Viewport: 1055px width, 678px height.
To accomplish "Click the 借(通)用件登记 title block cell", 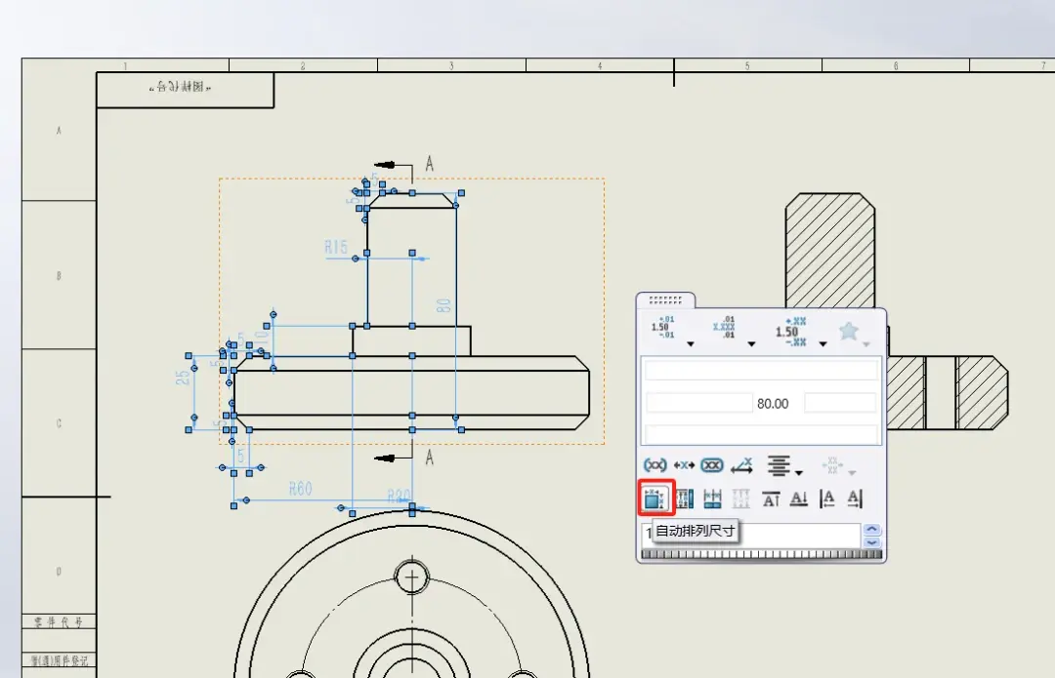I will click(x=60, y=660).
